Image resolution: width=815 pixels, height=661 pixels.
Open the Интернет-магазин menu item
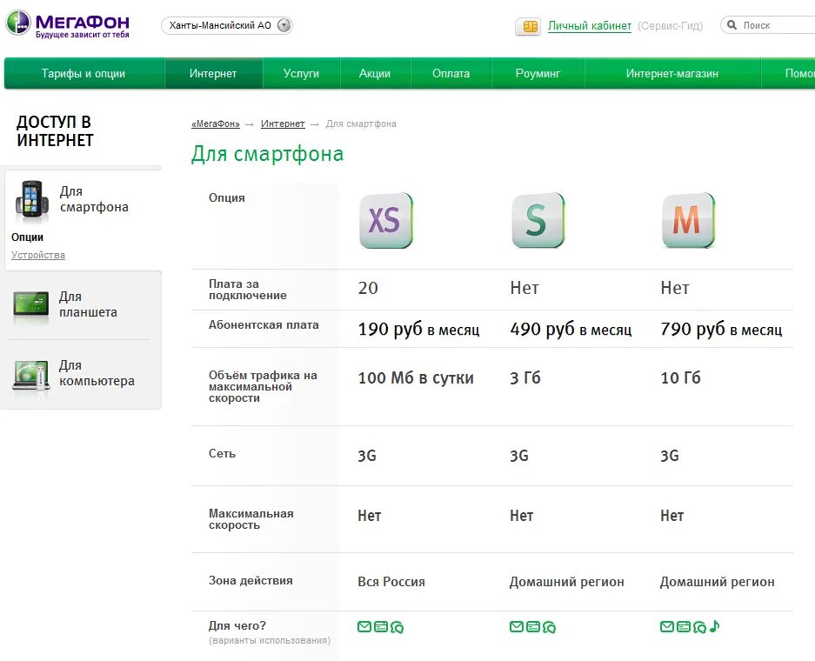point(672,73)
